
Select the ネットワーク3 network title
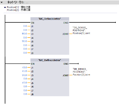pos(16,2)
